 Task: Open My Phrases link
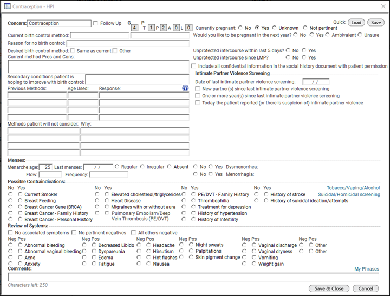[x=367, y=269]
